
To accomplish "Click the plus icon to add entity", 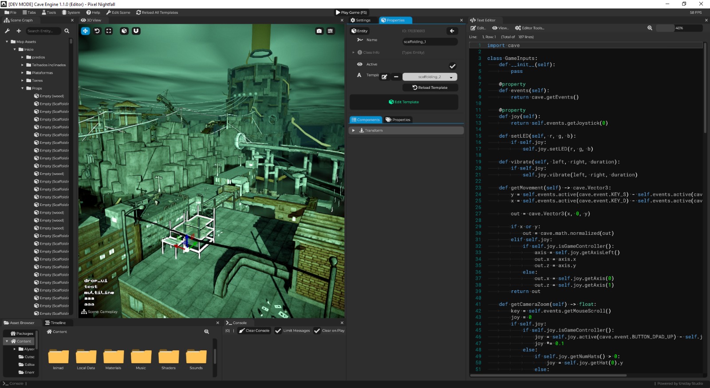I will click(19, 31).
